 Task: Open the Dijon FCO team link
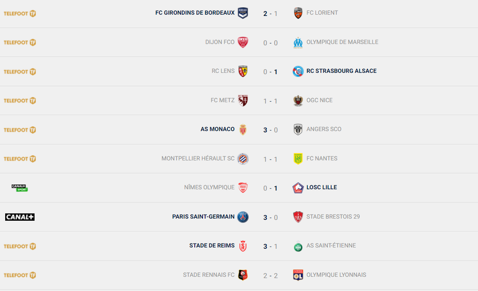pyautogui.click(x=220, y=42)
